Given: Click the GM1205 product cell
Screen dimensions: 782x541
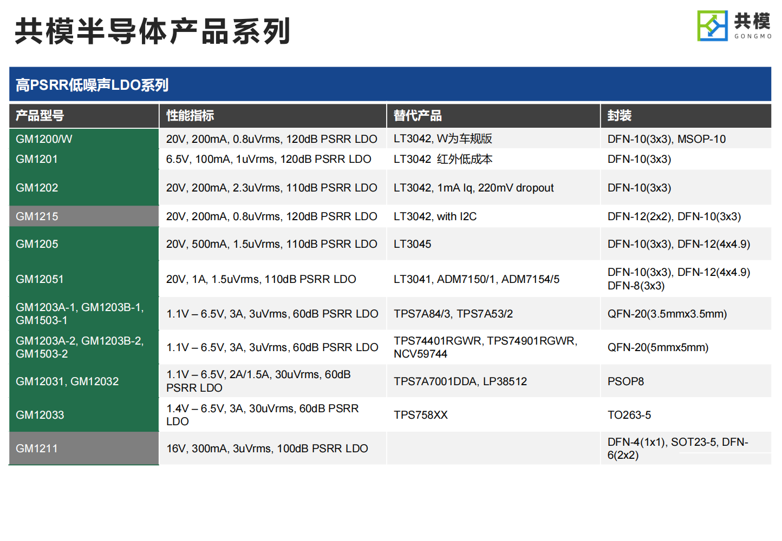Looking at the screenshot, I should 37,244.
